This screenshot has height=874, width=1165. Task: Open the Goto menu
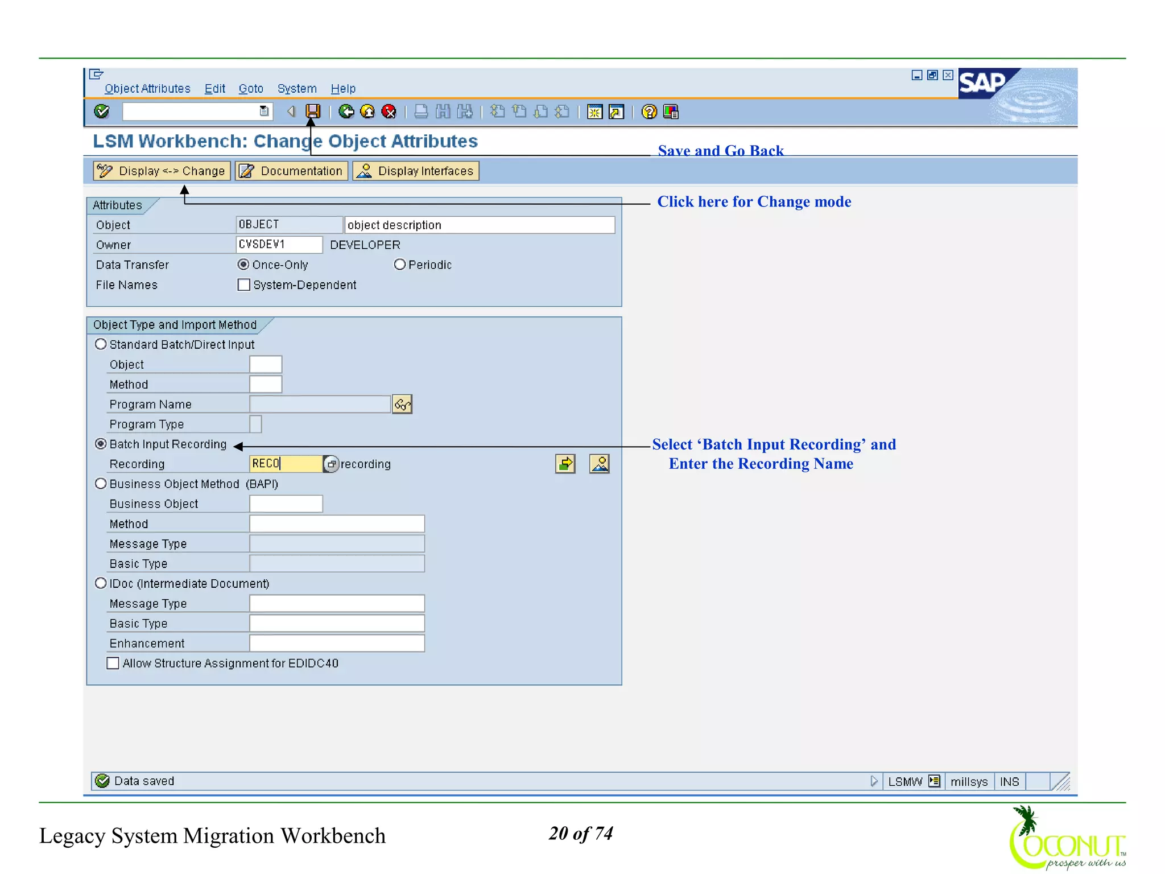click(251, 89)
